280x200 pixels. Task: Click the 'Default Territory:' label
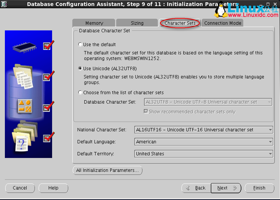(96, 154)
